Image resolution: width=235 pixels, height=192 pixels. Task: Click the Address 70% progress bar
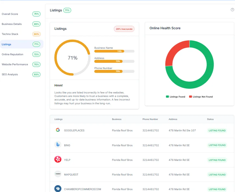coord(114,61)
